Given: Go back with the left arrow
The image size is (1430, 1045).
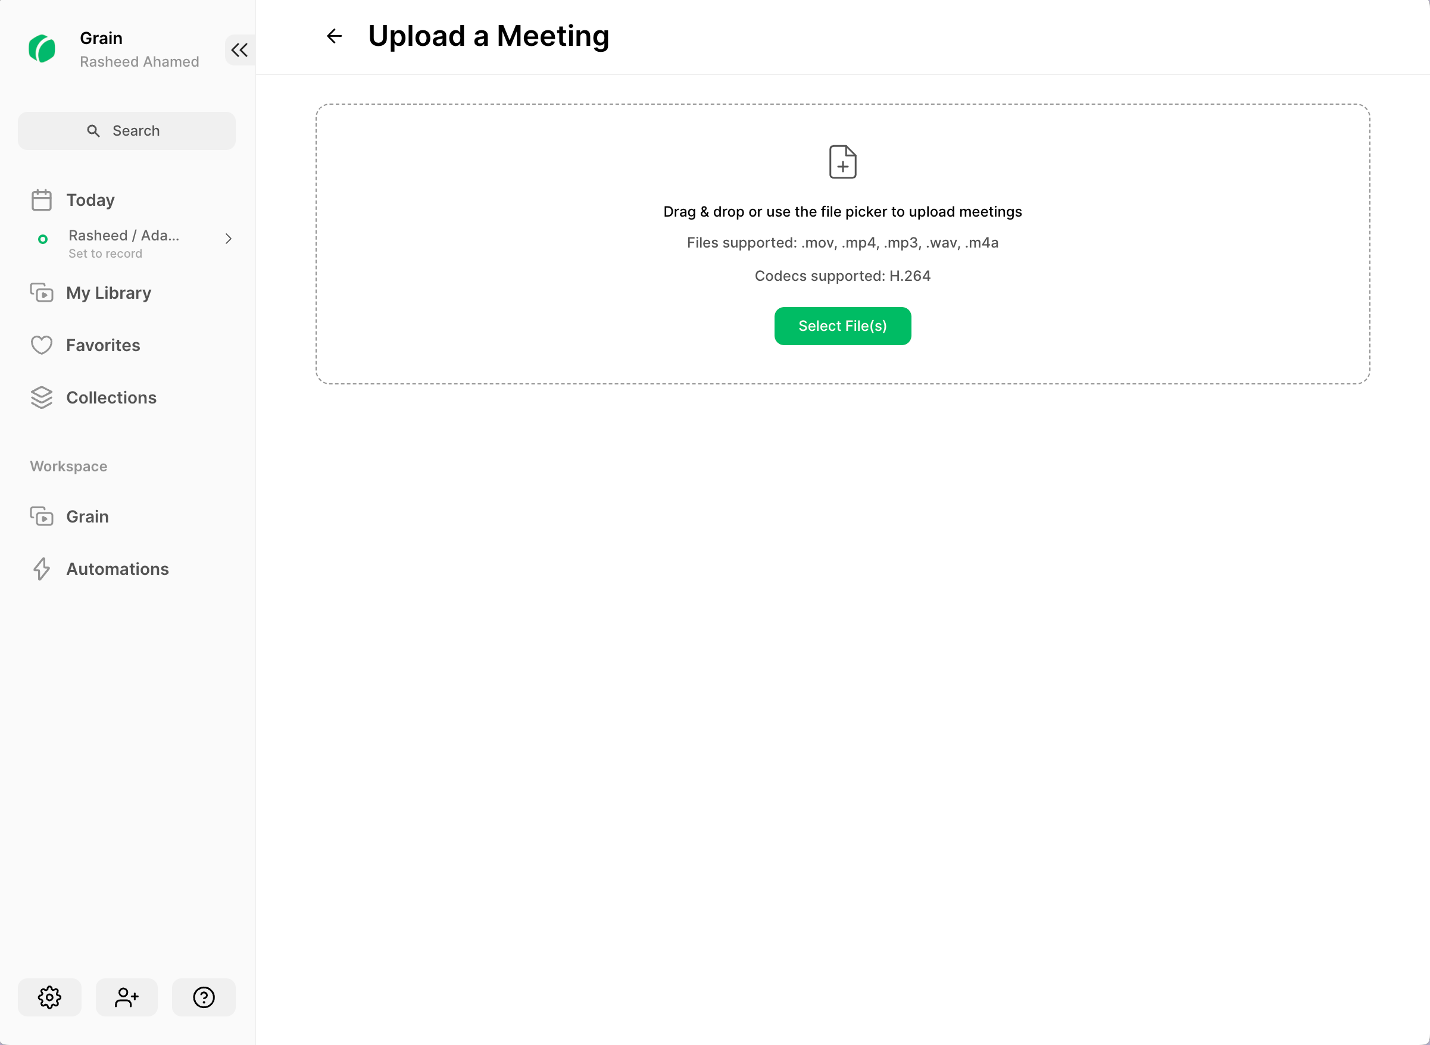Looking at the screenshot, I should (x=333, y=36).
